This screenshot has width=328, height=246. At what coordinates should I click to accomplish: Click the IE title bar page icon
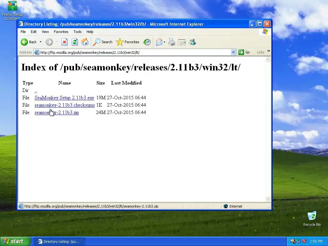coord(21,24)
